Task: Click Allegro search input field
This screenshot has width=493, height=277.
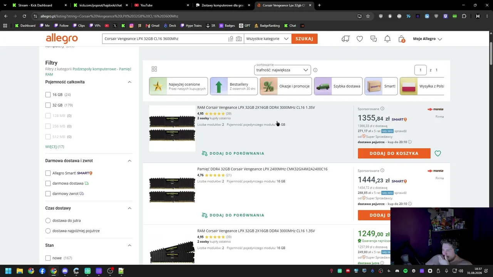Action: click(166, 39)
